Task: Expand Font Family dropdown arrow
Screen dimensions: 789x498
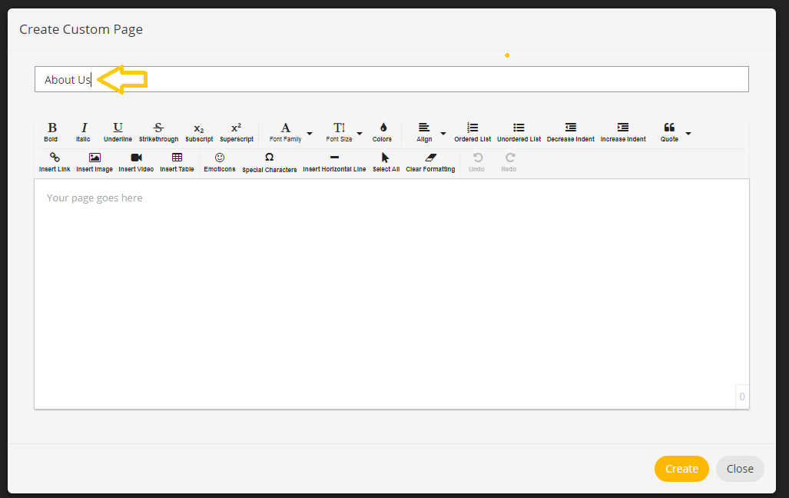Action: (310, 134)
